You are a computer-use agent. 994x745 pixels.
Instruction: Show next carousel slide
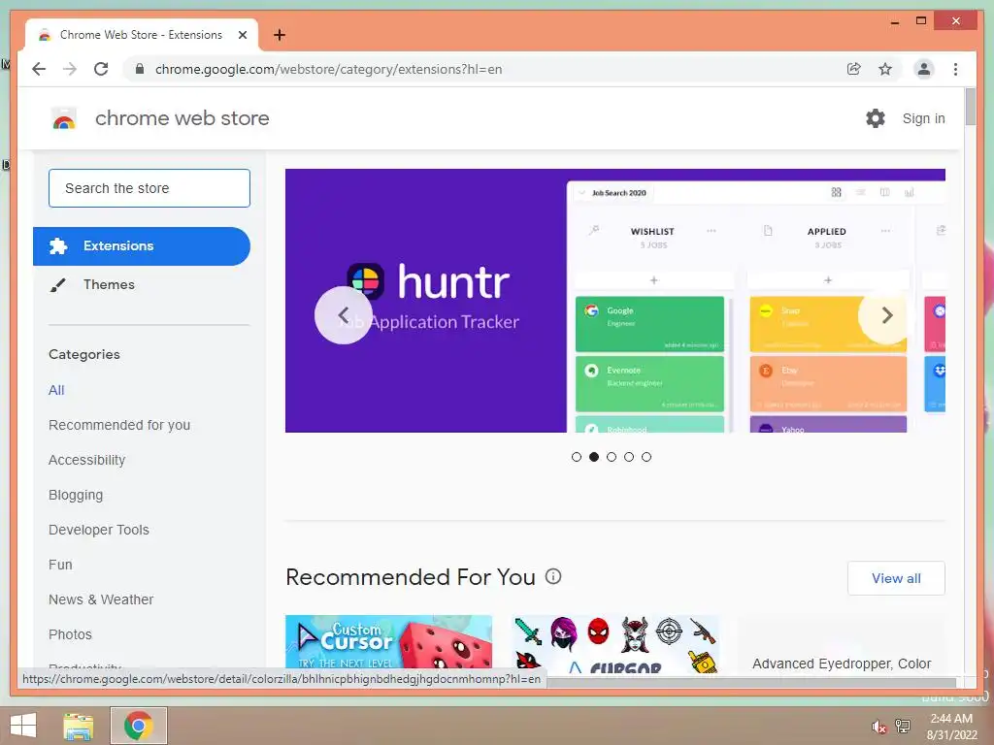tap(886, 315)
